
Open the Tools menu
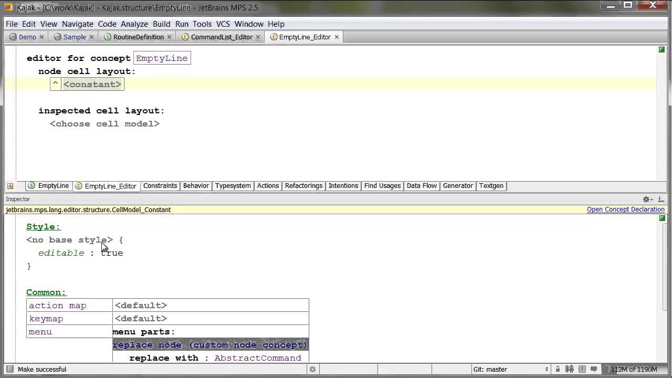(202, 24)
